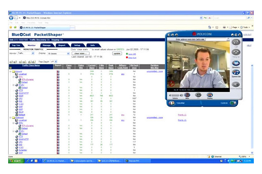Collapse the Outbound RTP-I tree node
The height and width of the screenshot is (174, 262).
14,123
